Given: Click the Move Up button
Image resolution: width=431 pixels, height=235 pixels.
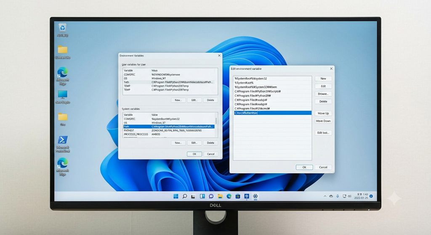Looking at the screenshot, I should coord(323,114).
